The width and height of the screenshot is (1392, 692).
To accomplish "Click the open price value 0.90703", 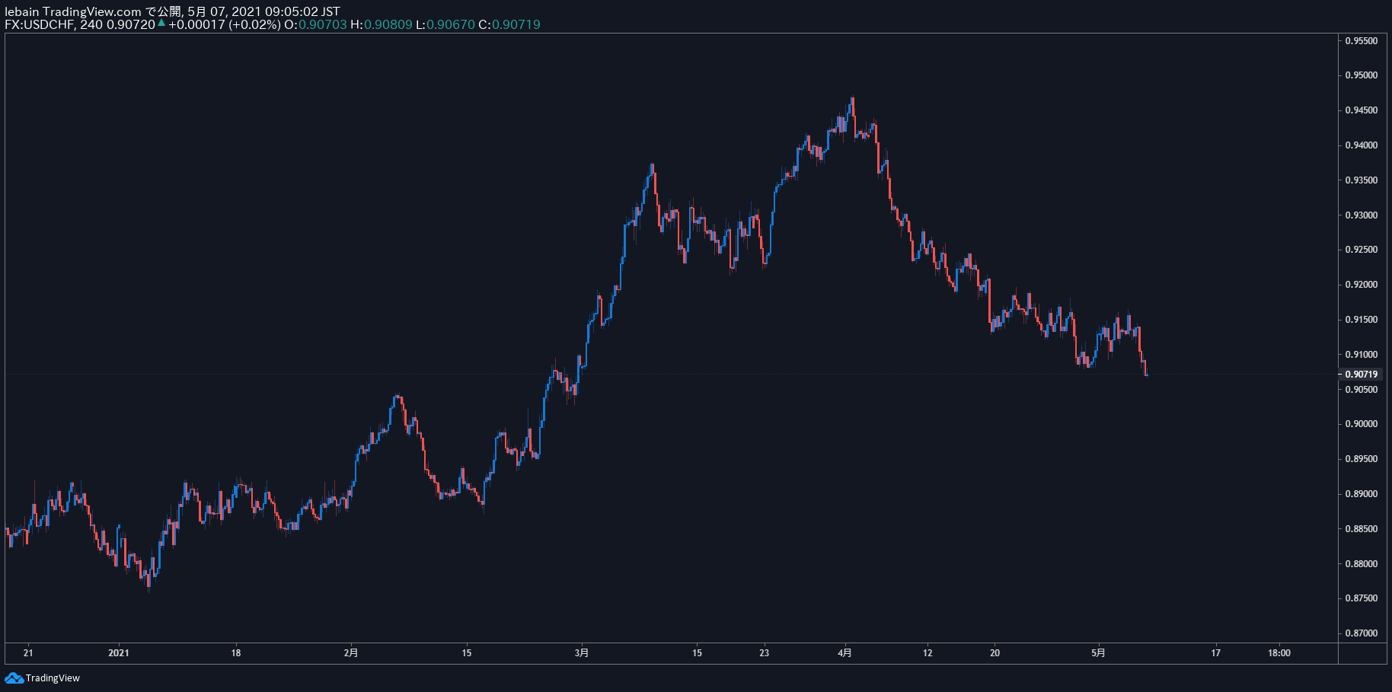I will tap(323, 24).
